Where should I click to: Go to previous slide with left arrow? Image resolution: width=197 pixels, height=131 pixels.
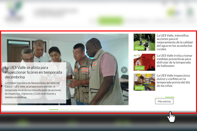click(x=5, y=70)
